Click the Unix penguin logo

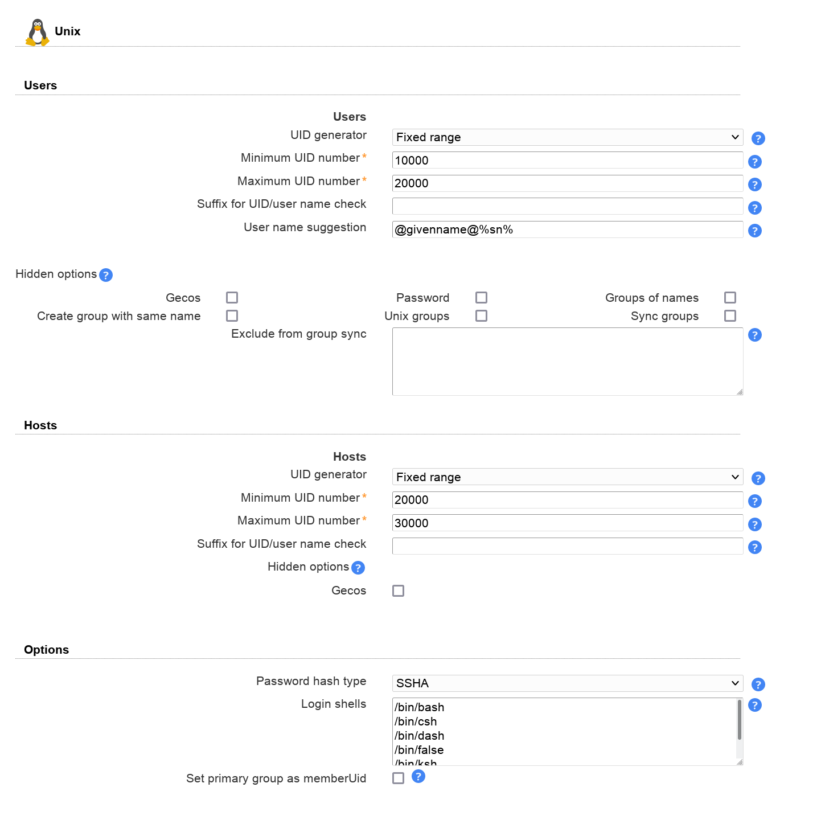(x=38, y=32)
